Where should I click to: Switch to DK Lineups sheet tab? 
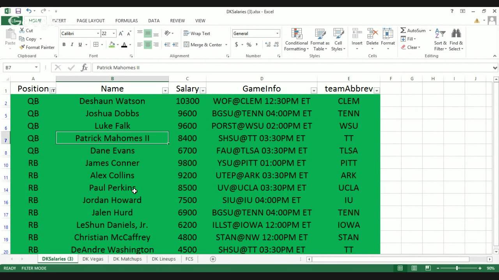pos(164,259)
